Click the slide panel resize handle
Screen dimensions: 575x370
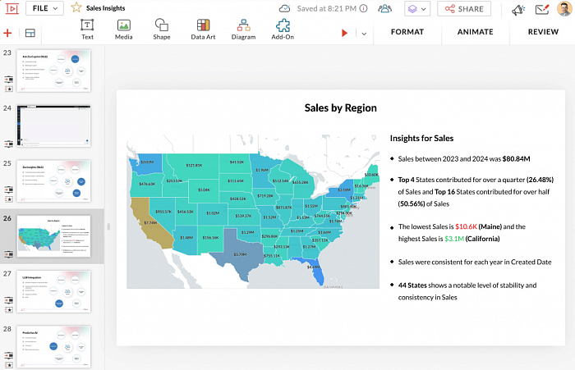click(108, 226)
